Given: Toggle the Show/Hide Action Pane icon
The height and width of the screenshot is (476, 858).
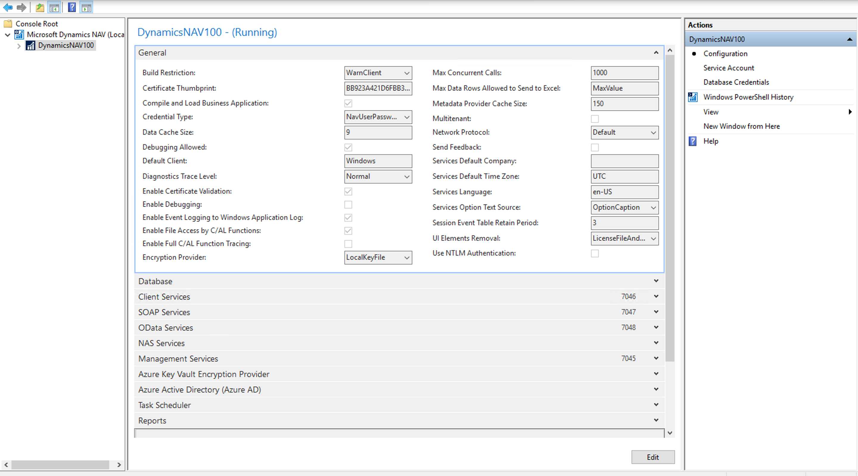Looking at the screenshot, I should (87, 7).
